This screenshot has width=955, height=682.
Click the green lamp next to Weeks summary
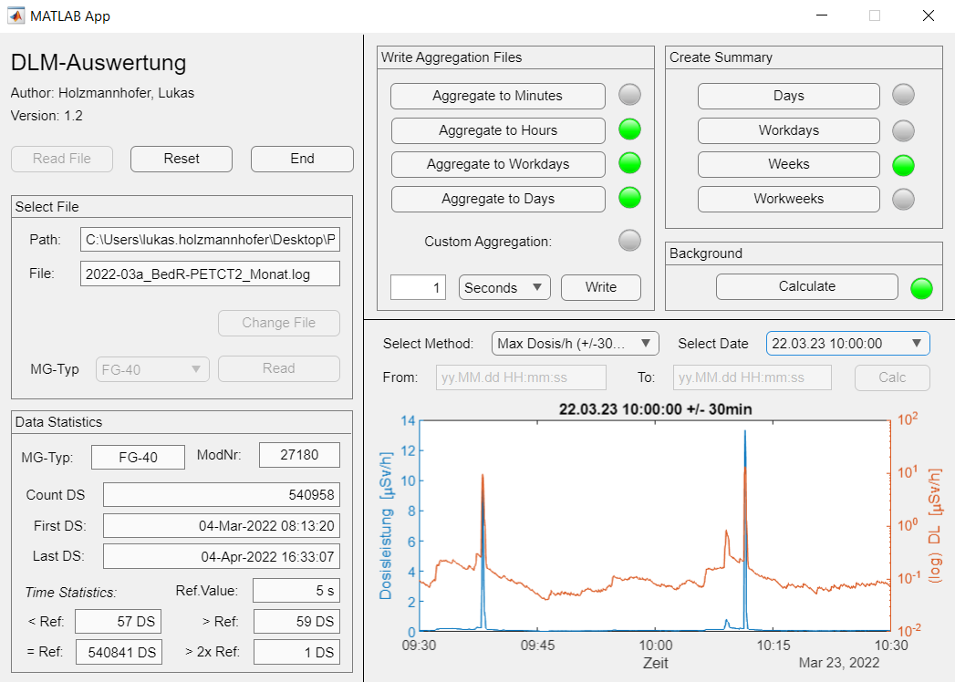pos(903,165)
